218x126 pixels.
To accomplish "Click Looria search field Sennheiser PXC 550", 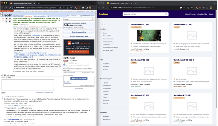I will click(145, 14).
